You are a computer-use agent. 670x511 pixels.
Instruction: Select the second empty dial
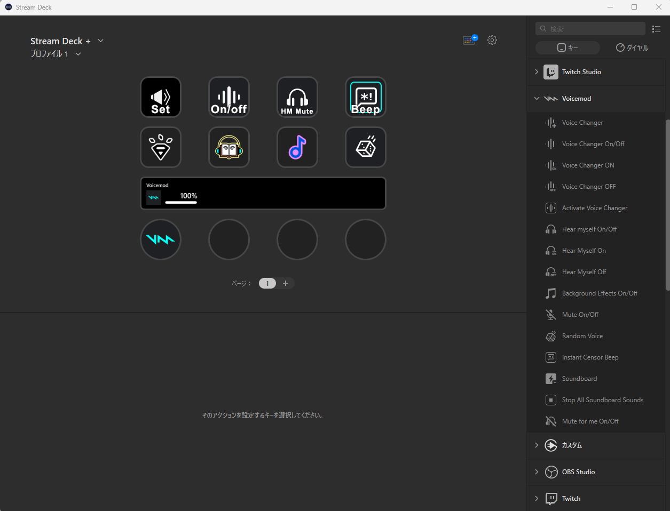pos(229,239)
